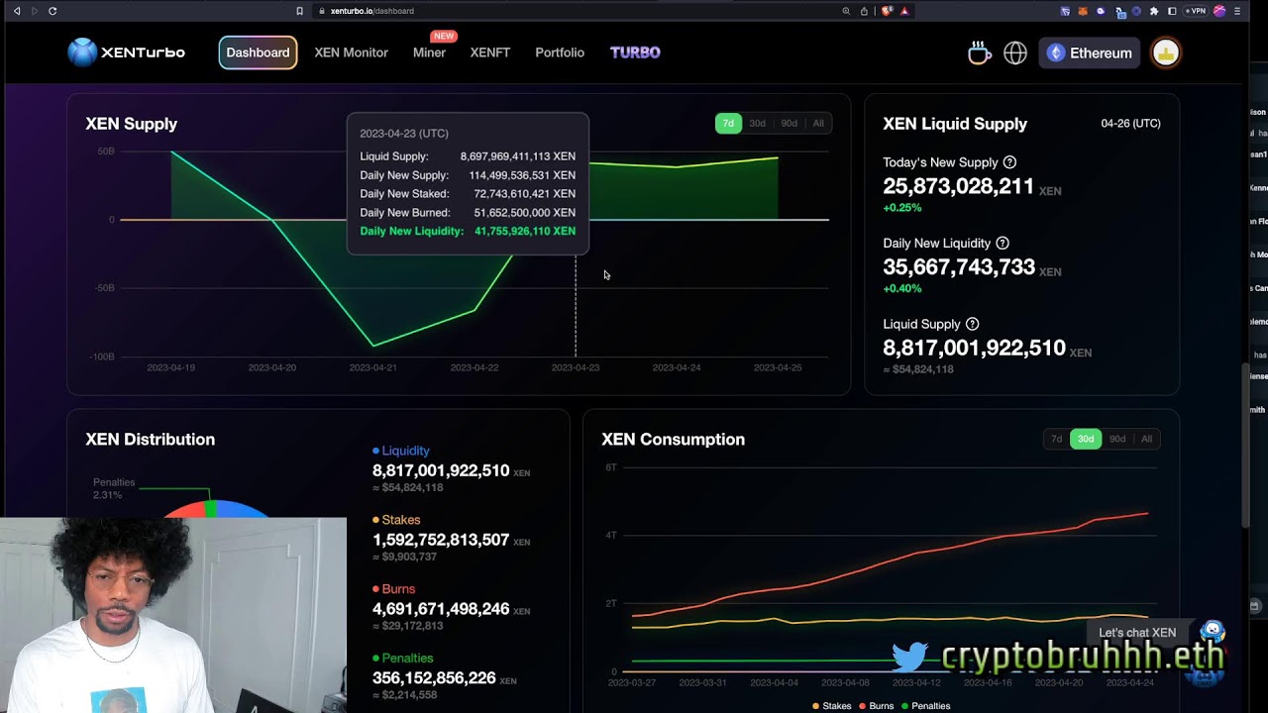Image resolution: width=1268 pixels, height=713 pixels.
Task: Select 90d range on XEN Consumption chart
Action: [x=1117, y=439]
